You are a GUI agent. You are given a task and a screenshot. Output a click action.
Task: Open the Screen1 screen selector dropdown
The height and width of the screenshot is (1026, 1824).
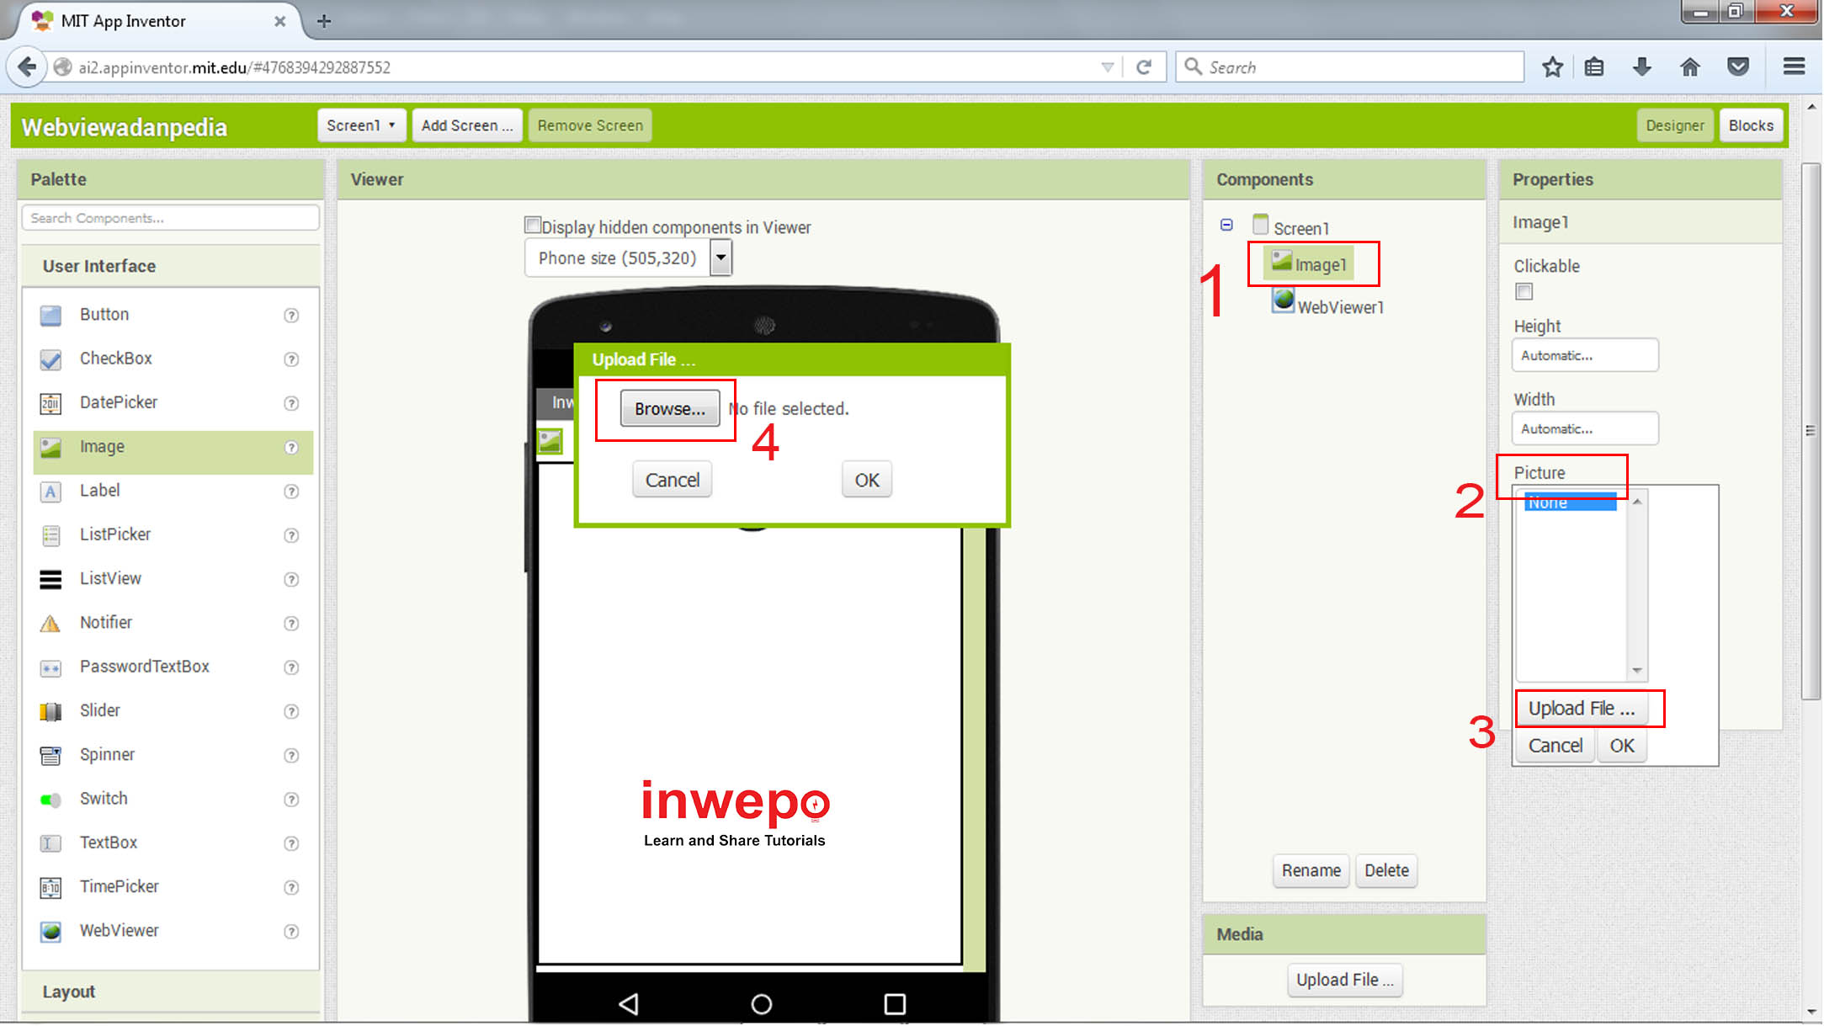coord(361,125)
